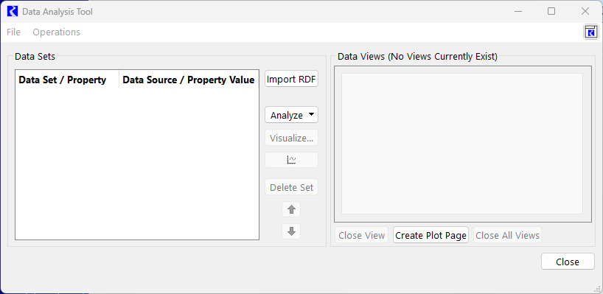
Task: Click the Close All Views button
Action: point(508,235)
